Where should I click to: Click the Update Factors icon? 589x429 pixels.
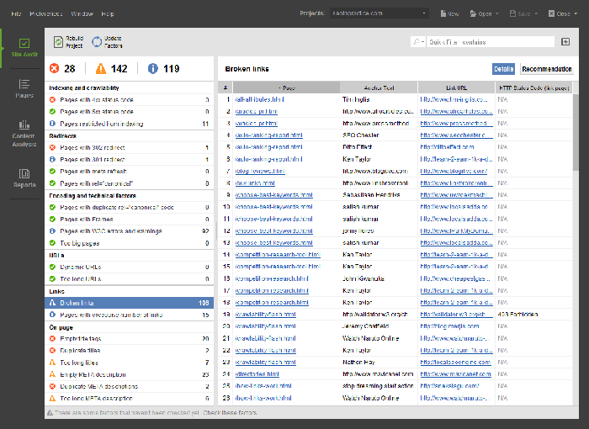pyautogui.click(x=96, y=41)
